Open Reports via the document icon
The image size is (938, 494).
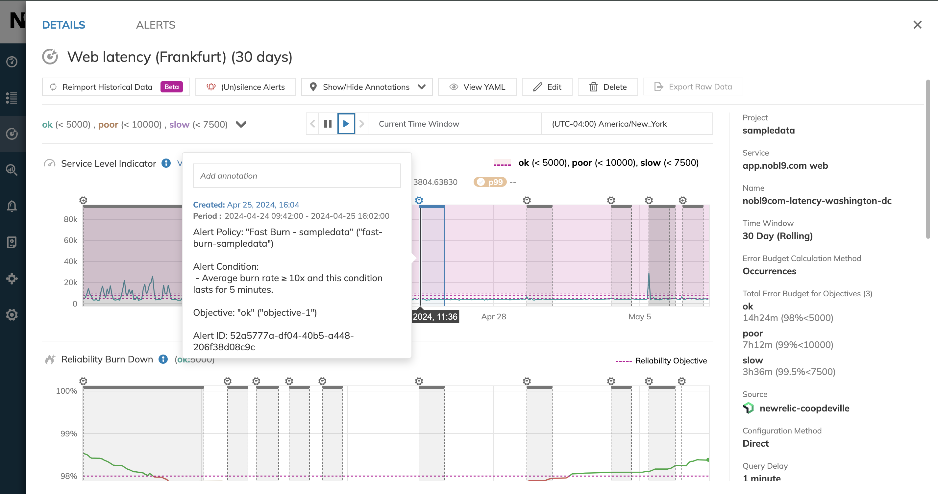12,242
